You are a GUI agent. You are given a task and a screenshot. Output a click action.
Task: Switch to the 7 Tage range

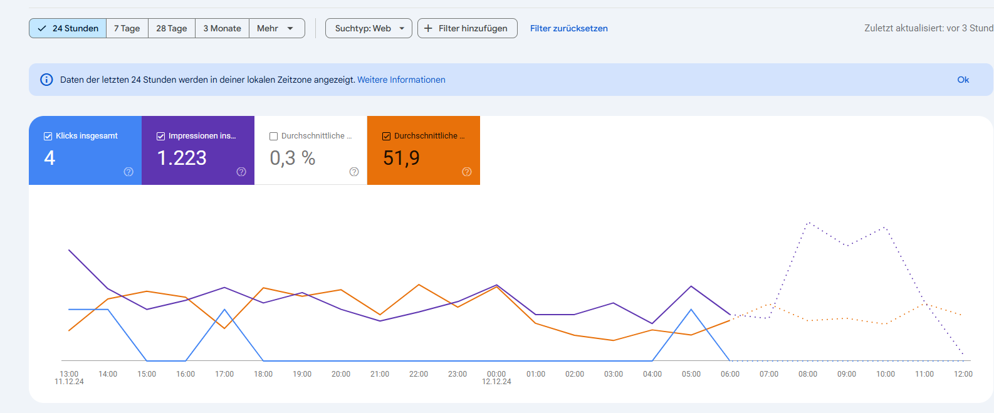pyautogui.click(x=127, y=28)
